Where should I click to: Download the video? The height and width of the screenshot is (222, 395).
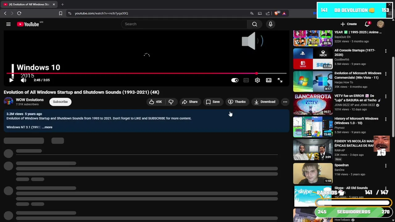(265, 102)
